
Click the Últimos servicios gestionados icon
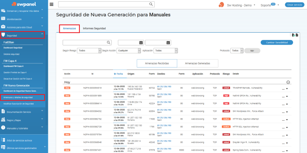(3, 147)
